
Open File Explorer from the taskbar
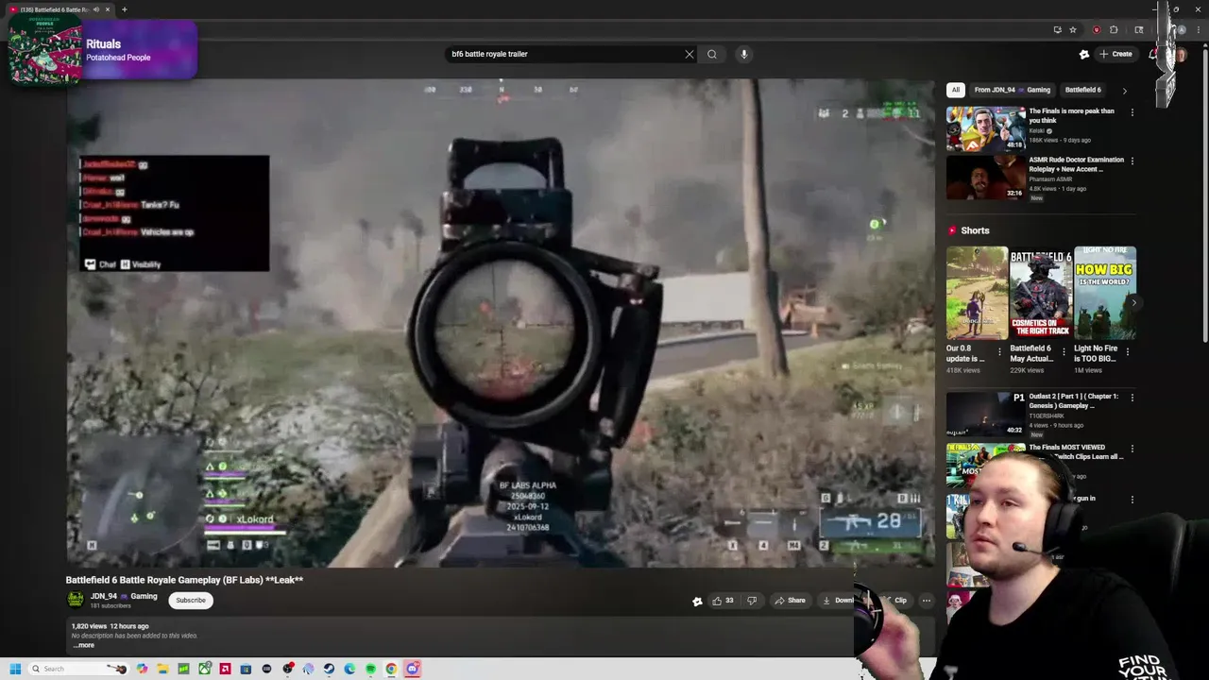tap(162, 669)
